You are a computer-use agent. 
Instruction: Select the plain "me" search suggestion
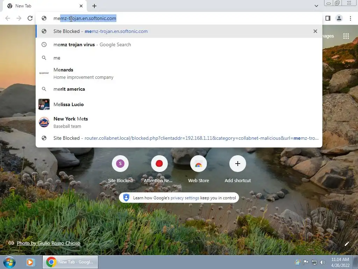[x=179, y=58]
